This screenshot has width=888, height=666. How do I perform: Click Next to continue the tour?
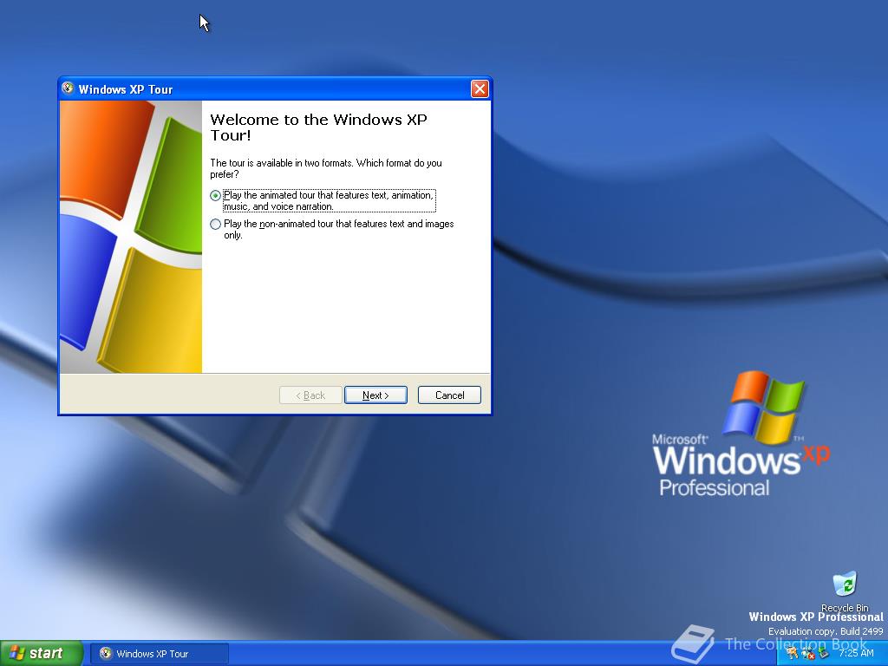pos(375,395)
